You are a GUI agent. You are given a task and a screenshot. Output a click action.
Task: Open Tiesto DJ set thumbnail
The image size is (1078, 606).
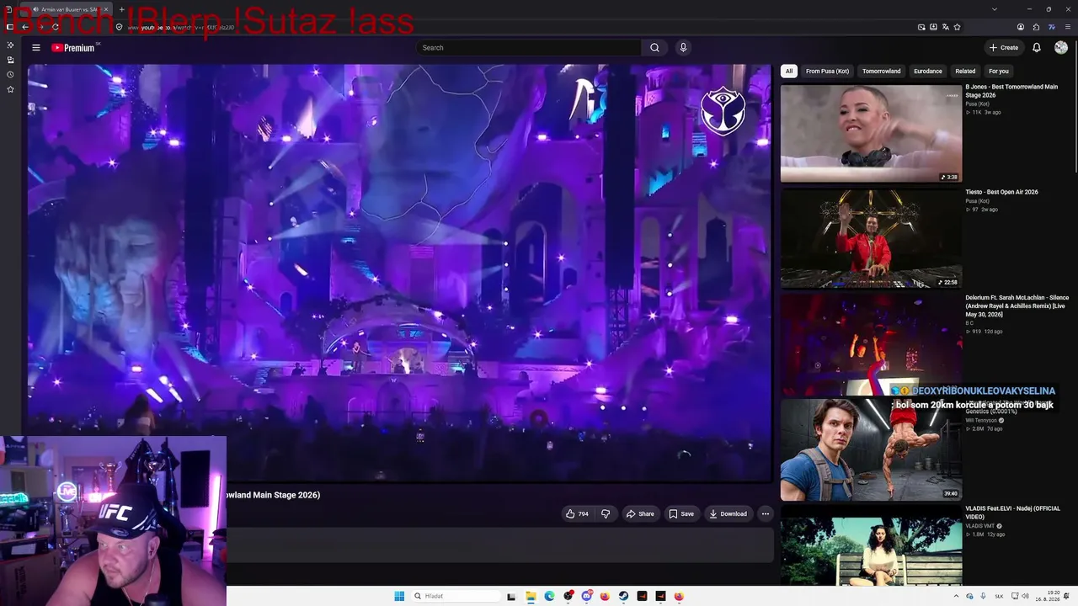click(x=871, y=238)
